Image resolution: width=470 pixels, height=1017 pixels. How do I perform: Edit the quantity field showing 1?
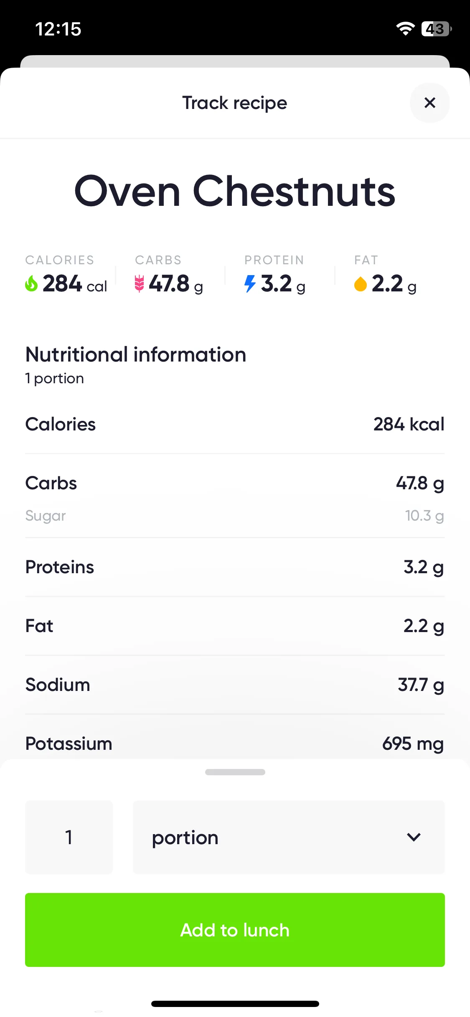click(69, 837)
